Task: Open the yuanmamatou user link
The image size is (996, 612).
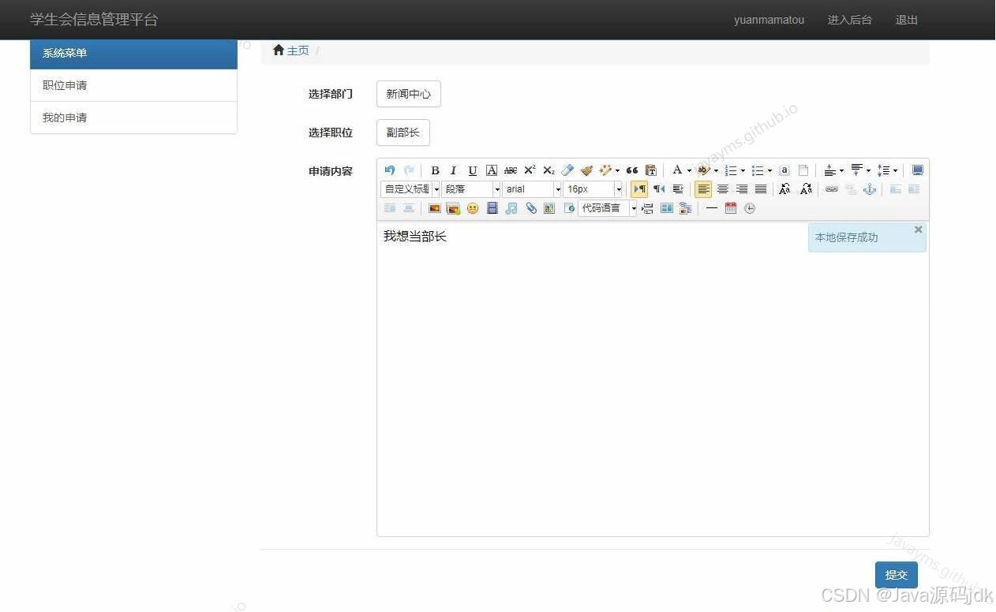Action: click(769, 20)
